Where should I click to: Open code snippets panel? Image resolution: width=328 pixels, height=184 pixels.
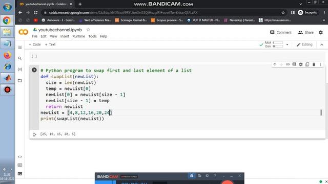click(x=20, y=157)
